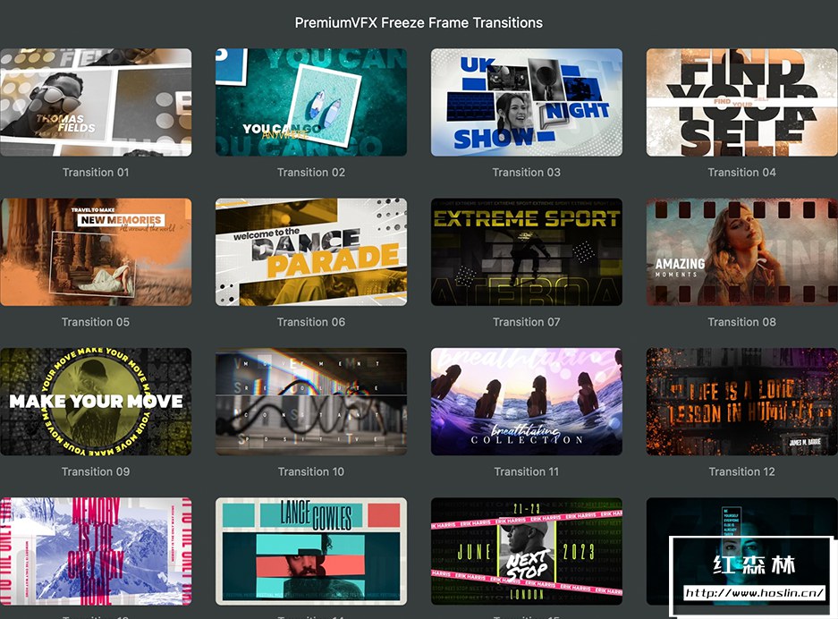The height and width of the screenshot is (619, 838).
Task: Click the "Transition 11" label
Action: point(527,471)
